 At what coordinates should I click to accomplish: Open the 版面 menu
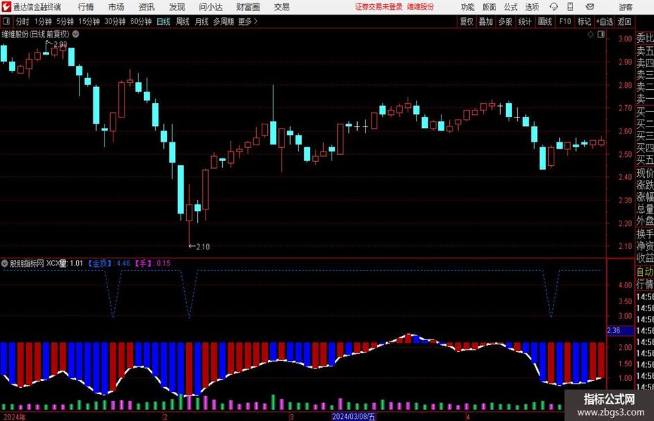pos(489,7)
